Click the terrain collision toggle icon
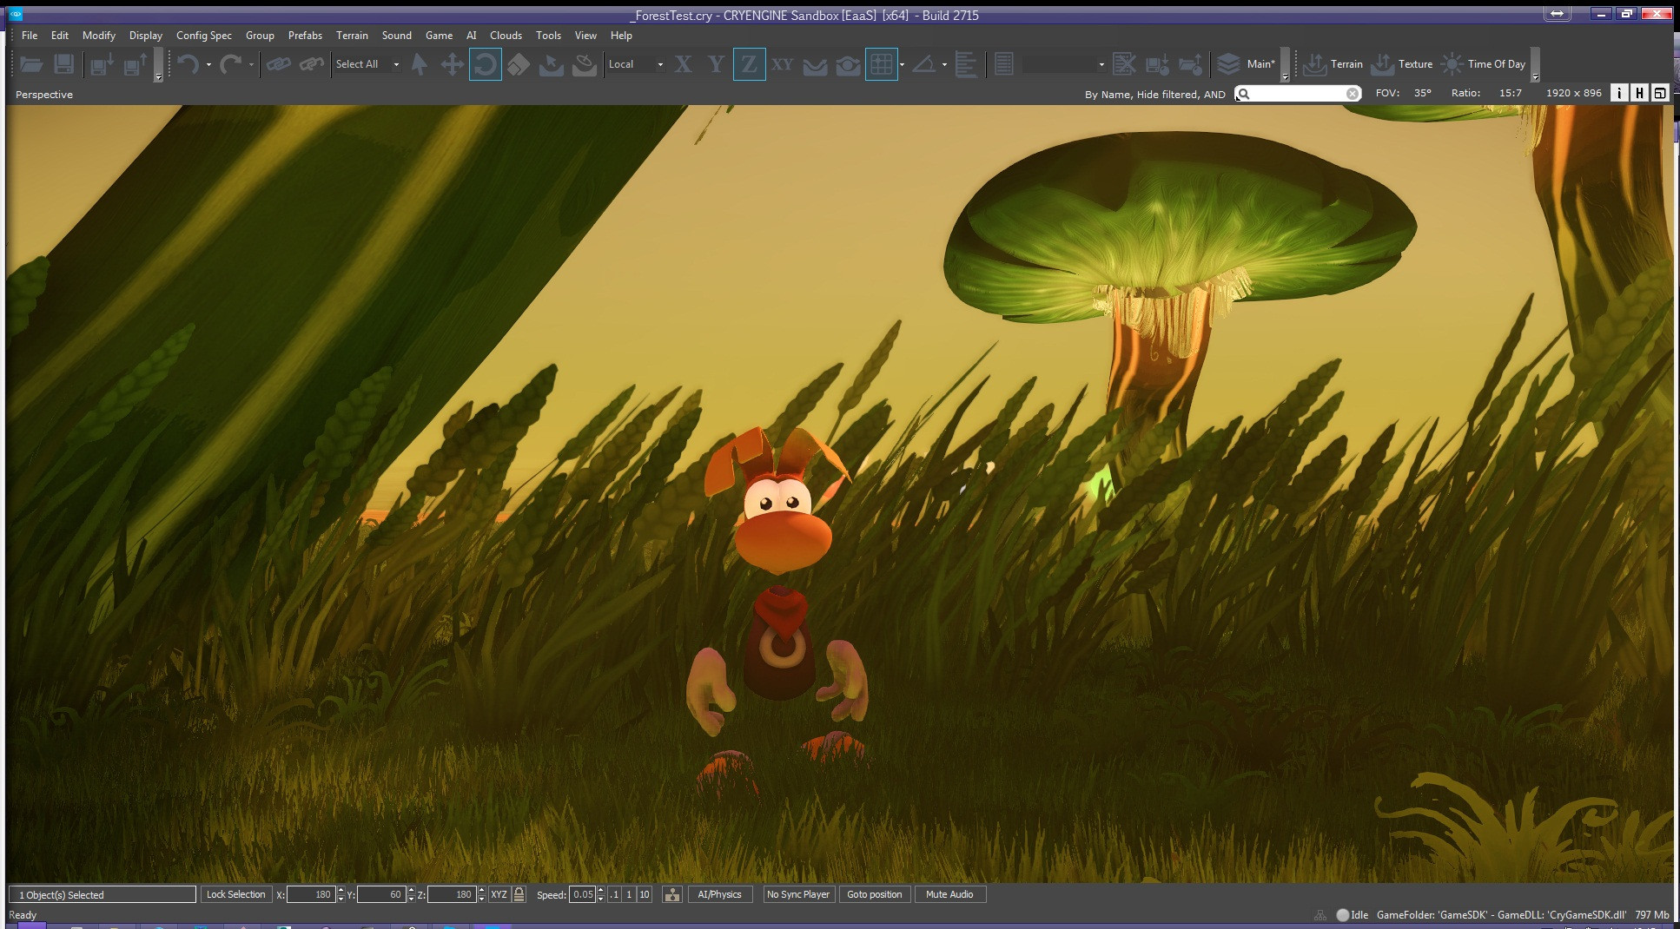This screenshot has width=1680, height=929. click(x=671, y=894)
